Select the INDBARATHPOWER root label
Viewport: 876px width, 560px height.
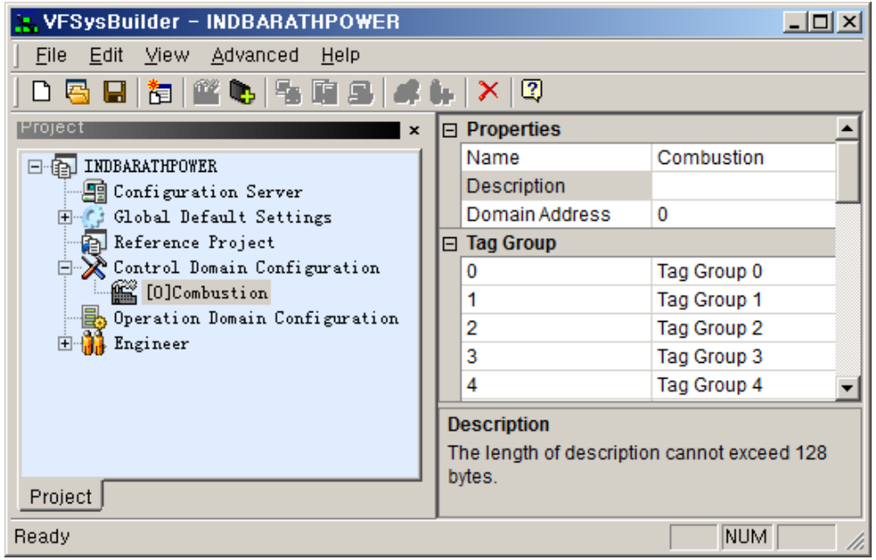click(x=150, y=167)
